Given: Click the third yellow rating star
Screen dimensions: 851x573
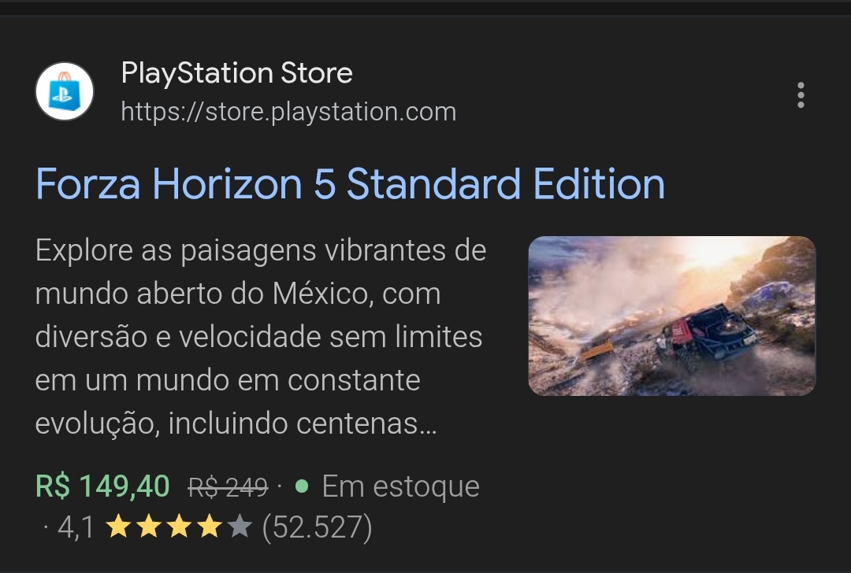Looking at the screenshot, I should coord(179,527).
